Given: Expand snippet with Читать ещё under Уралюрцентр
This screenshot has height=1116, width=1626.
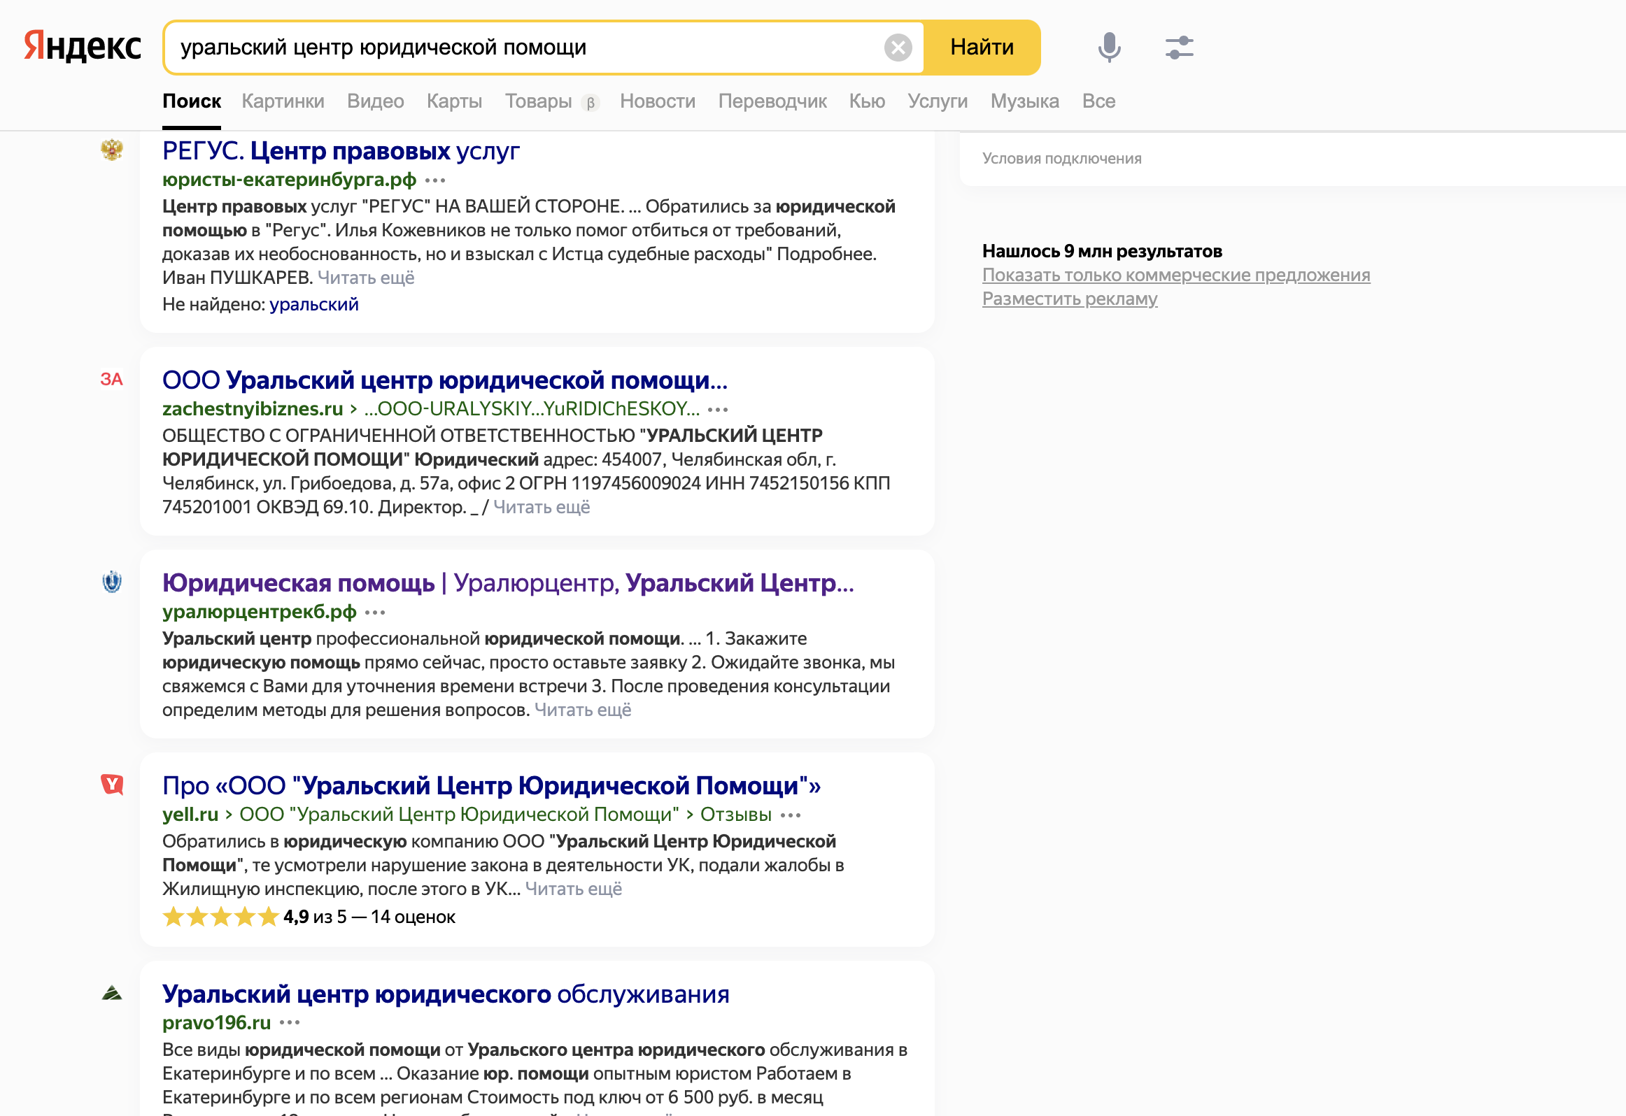Looking at the screenshot, I should 583,710.
